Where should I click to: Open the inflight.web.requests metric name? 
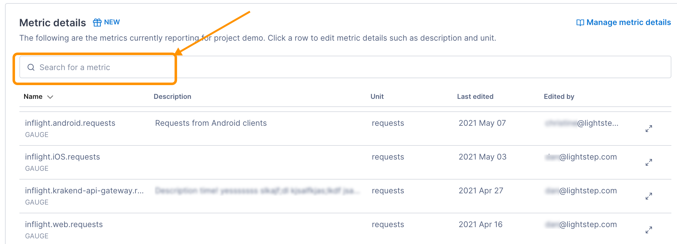coord(64,225)
